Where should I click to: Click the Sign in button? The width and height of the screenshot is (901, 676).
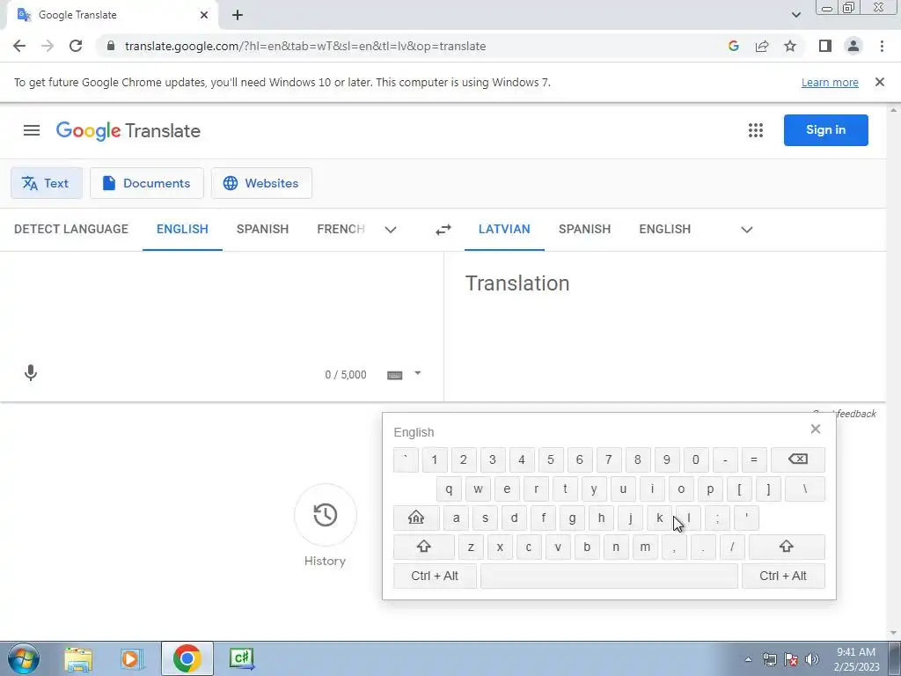coord(825,130)
